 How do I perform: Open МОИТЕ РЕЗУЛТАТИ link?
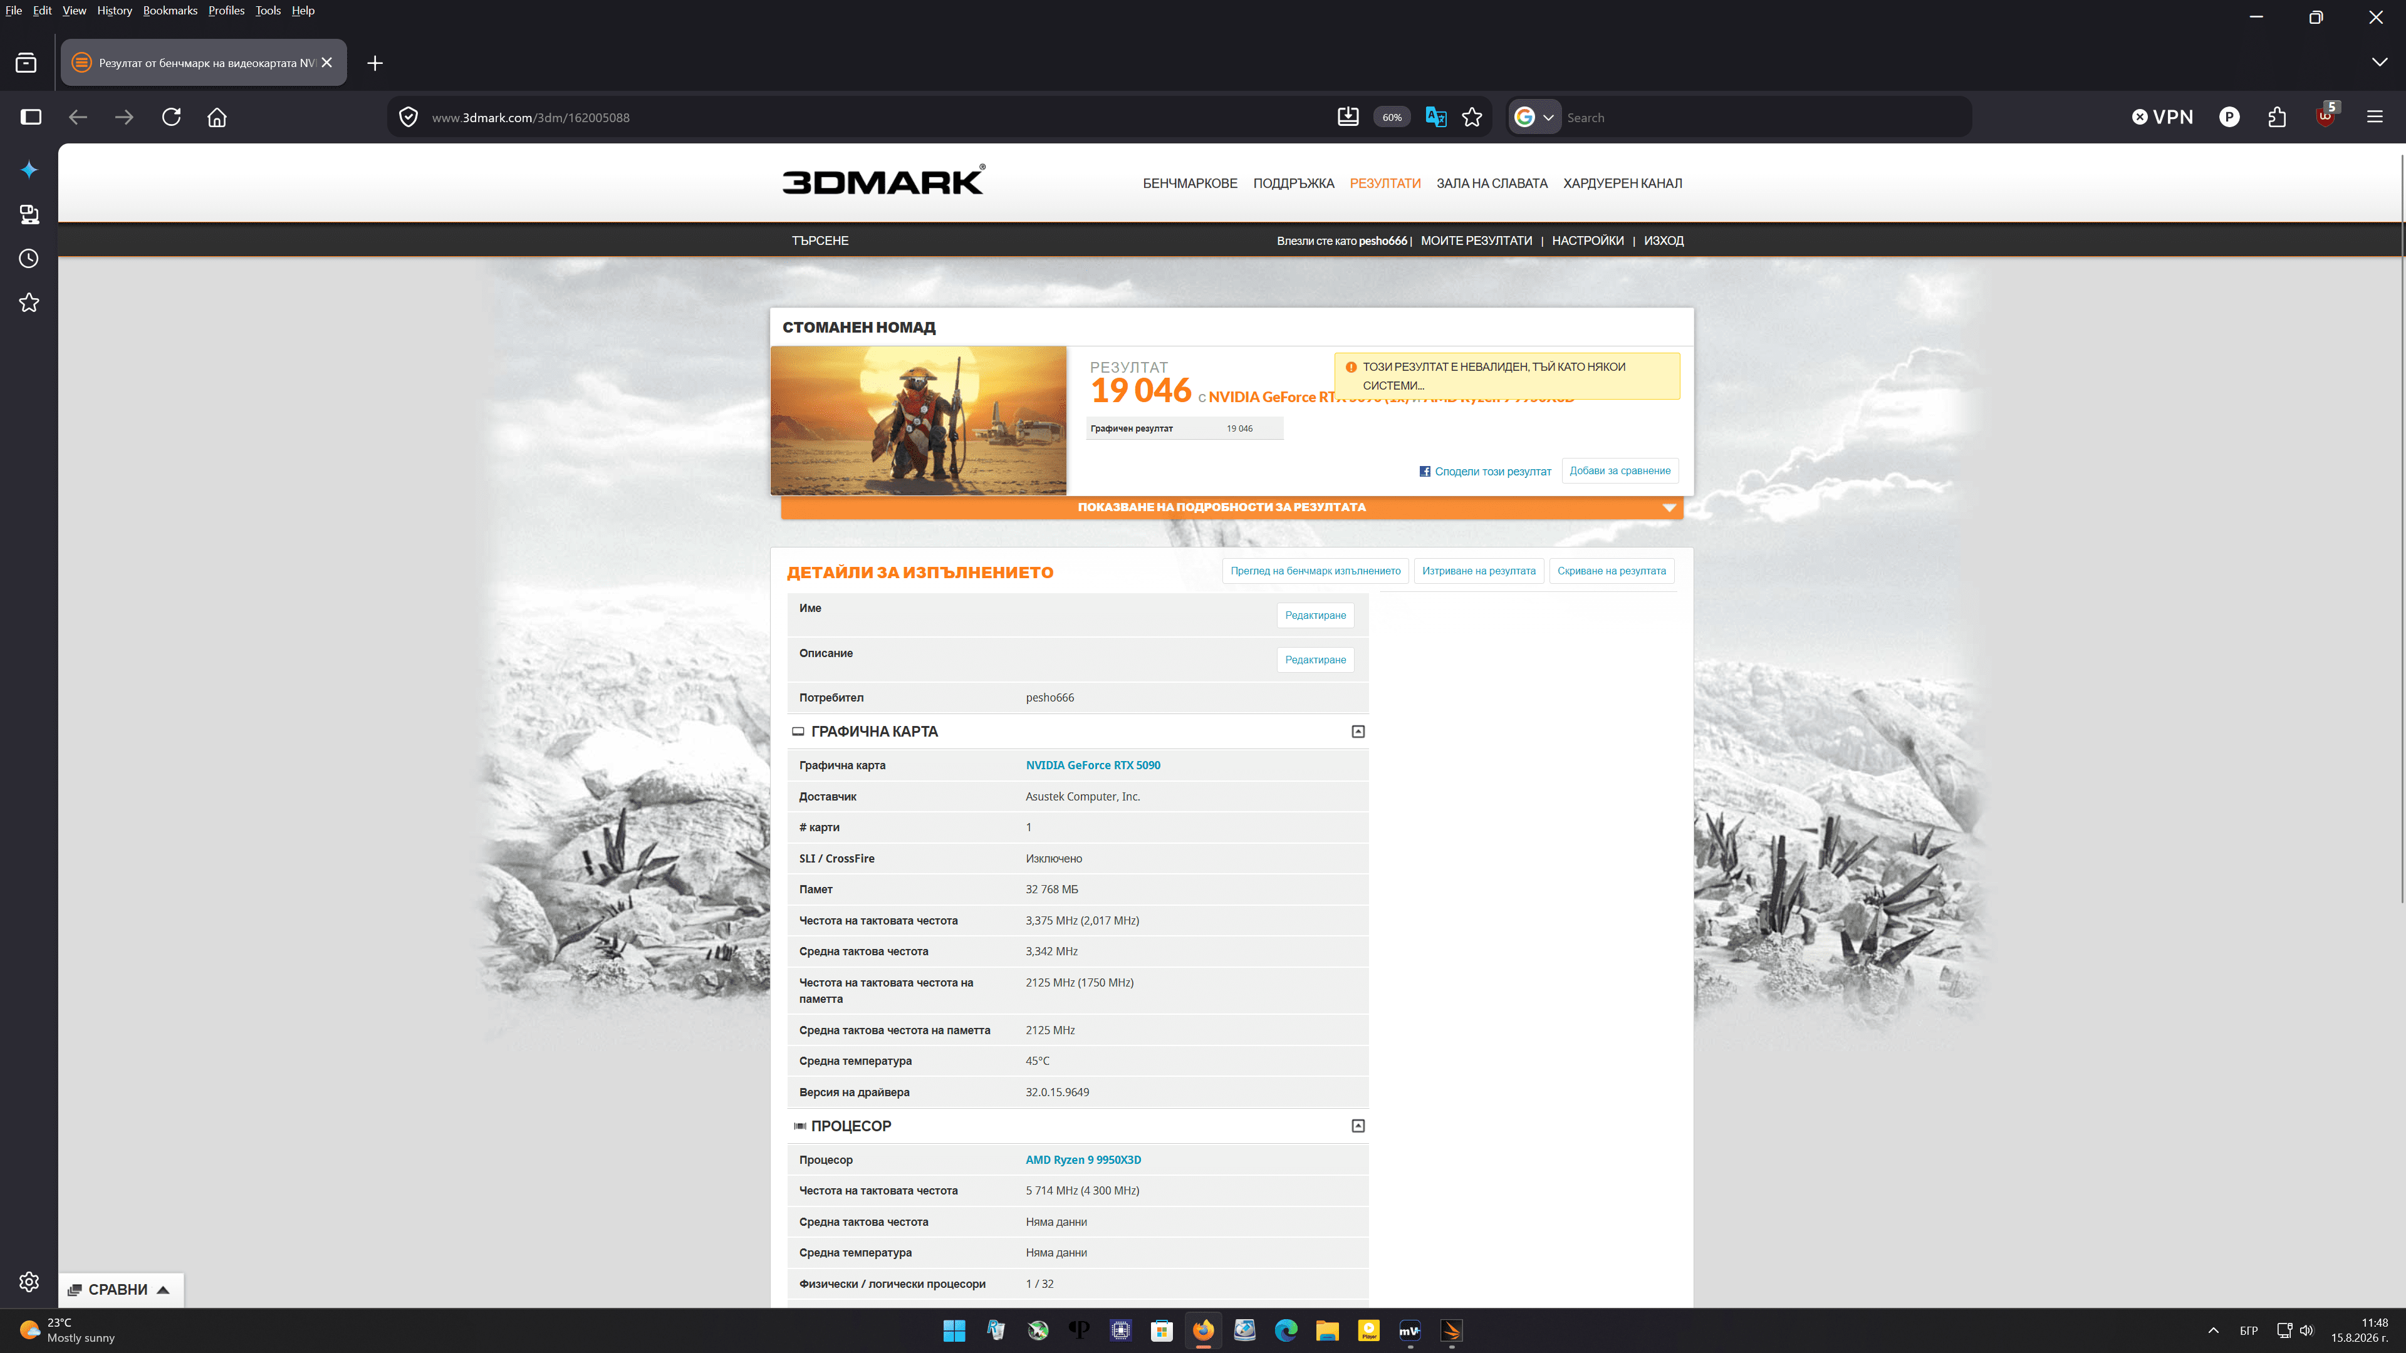click(1476, 240)
